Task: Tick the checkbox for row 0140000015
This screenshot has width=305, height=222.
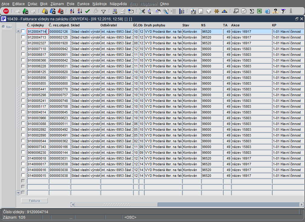Action: tap(23, 175)
